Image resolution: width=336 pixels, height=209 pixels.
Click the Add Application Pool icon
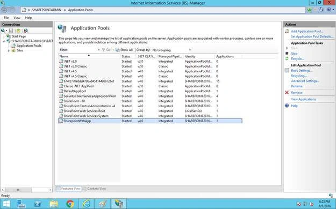click(x=287, y=31)
